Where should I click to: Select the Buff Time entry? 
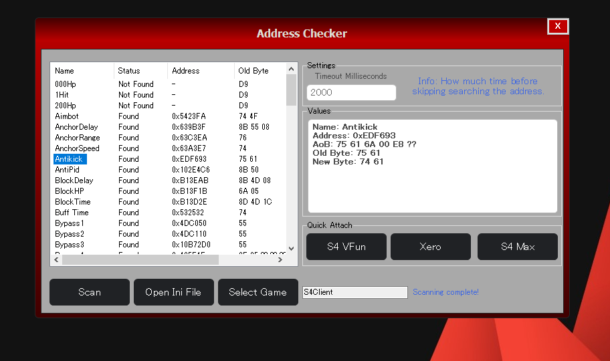tap(72, 213)
